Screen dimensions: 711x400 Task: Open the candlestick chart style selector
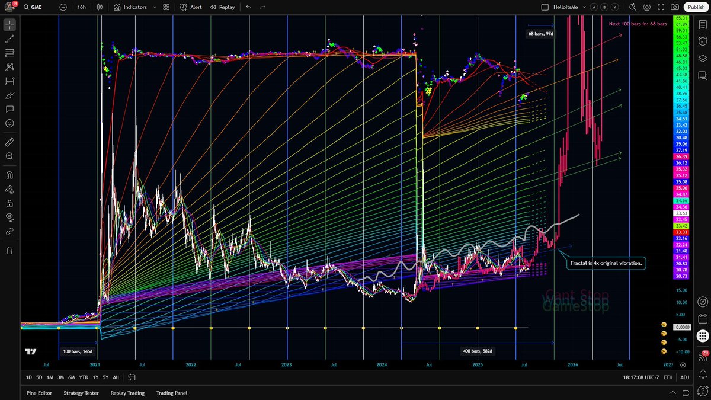pyautogui.click(x=100, y=7)
